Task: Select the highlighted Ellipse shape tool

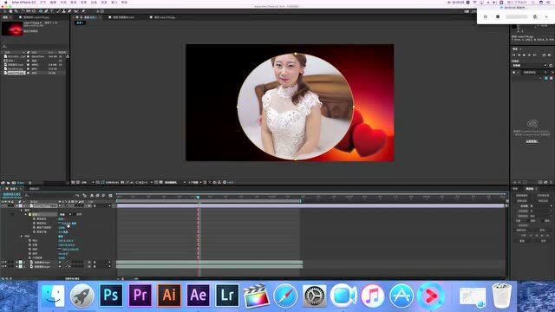Action: pos(41,11)
